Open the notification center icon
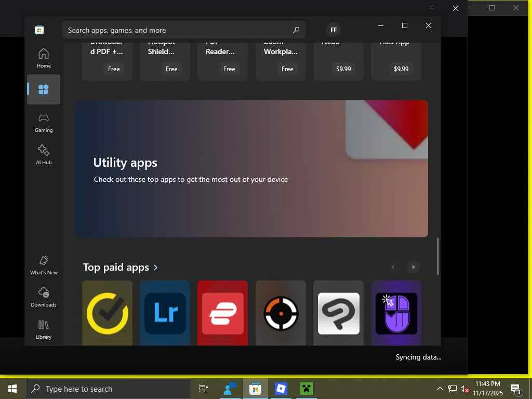The image size is (532, 399). tap(515, 389)
